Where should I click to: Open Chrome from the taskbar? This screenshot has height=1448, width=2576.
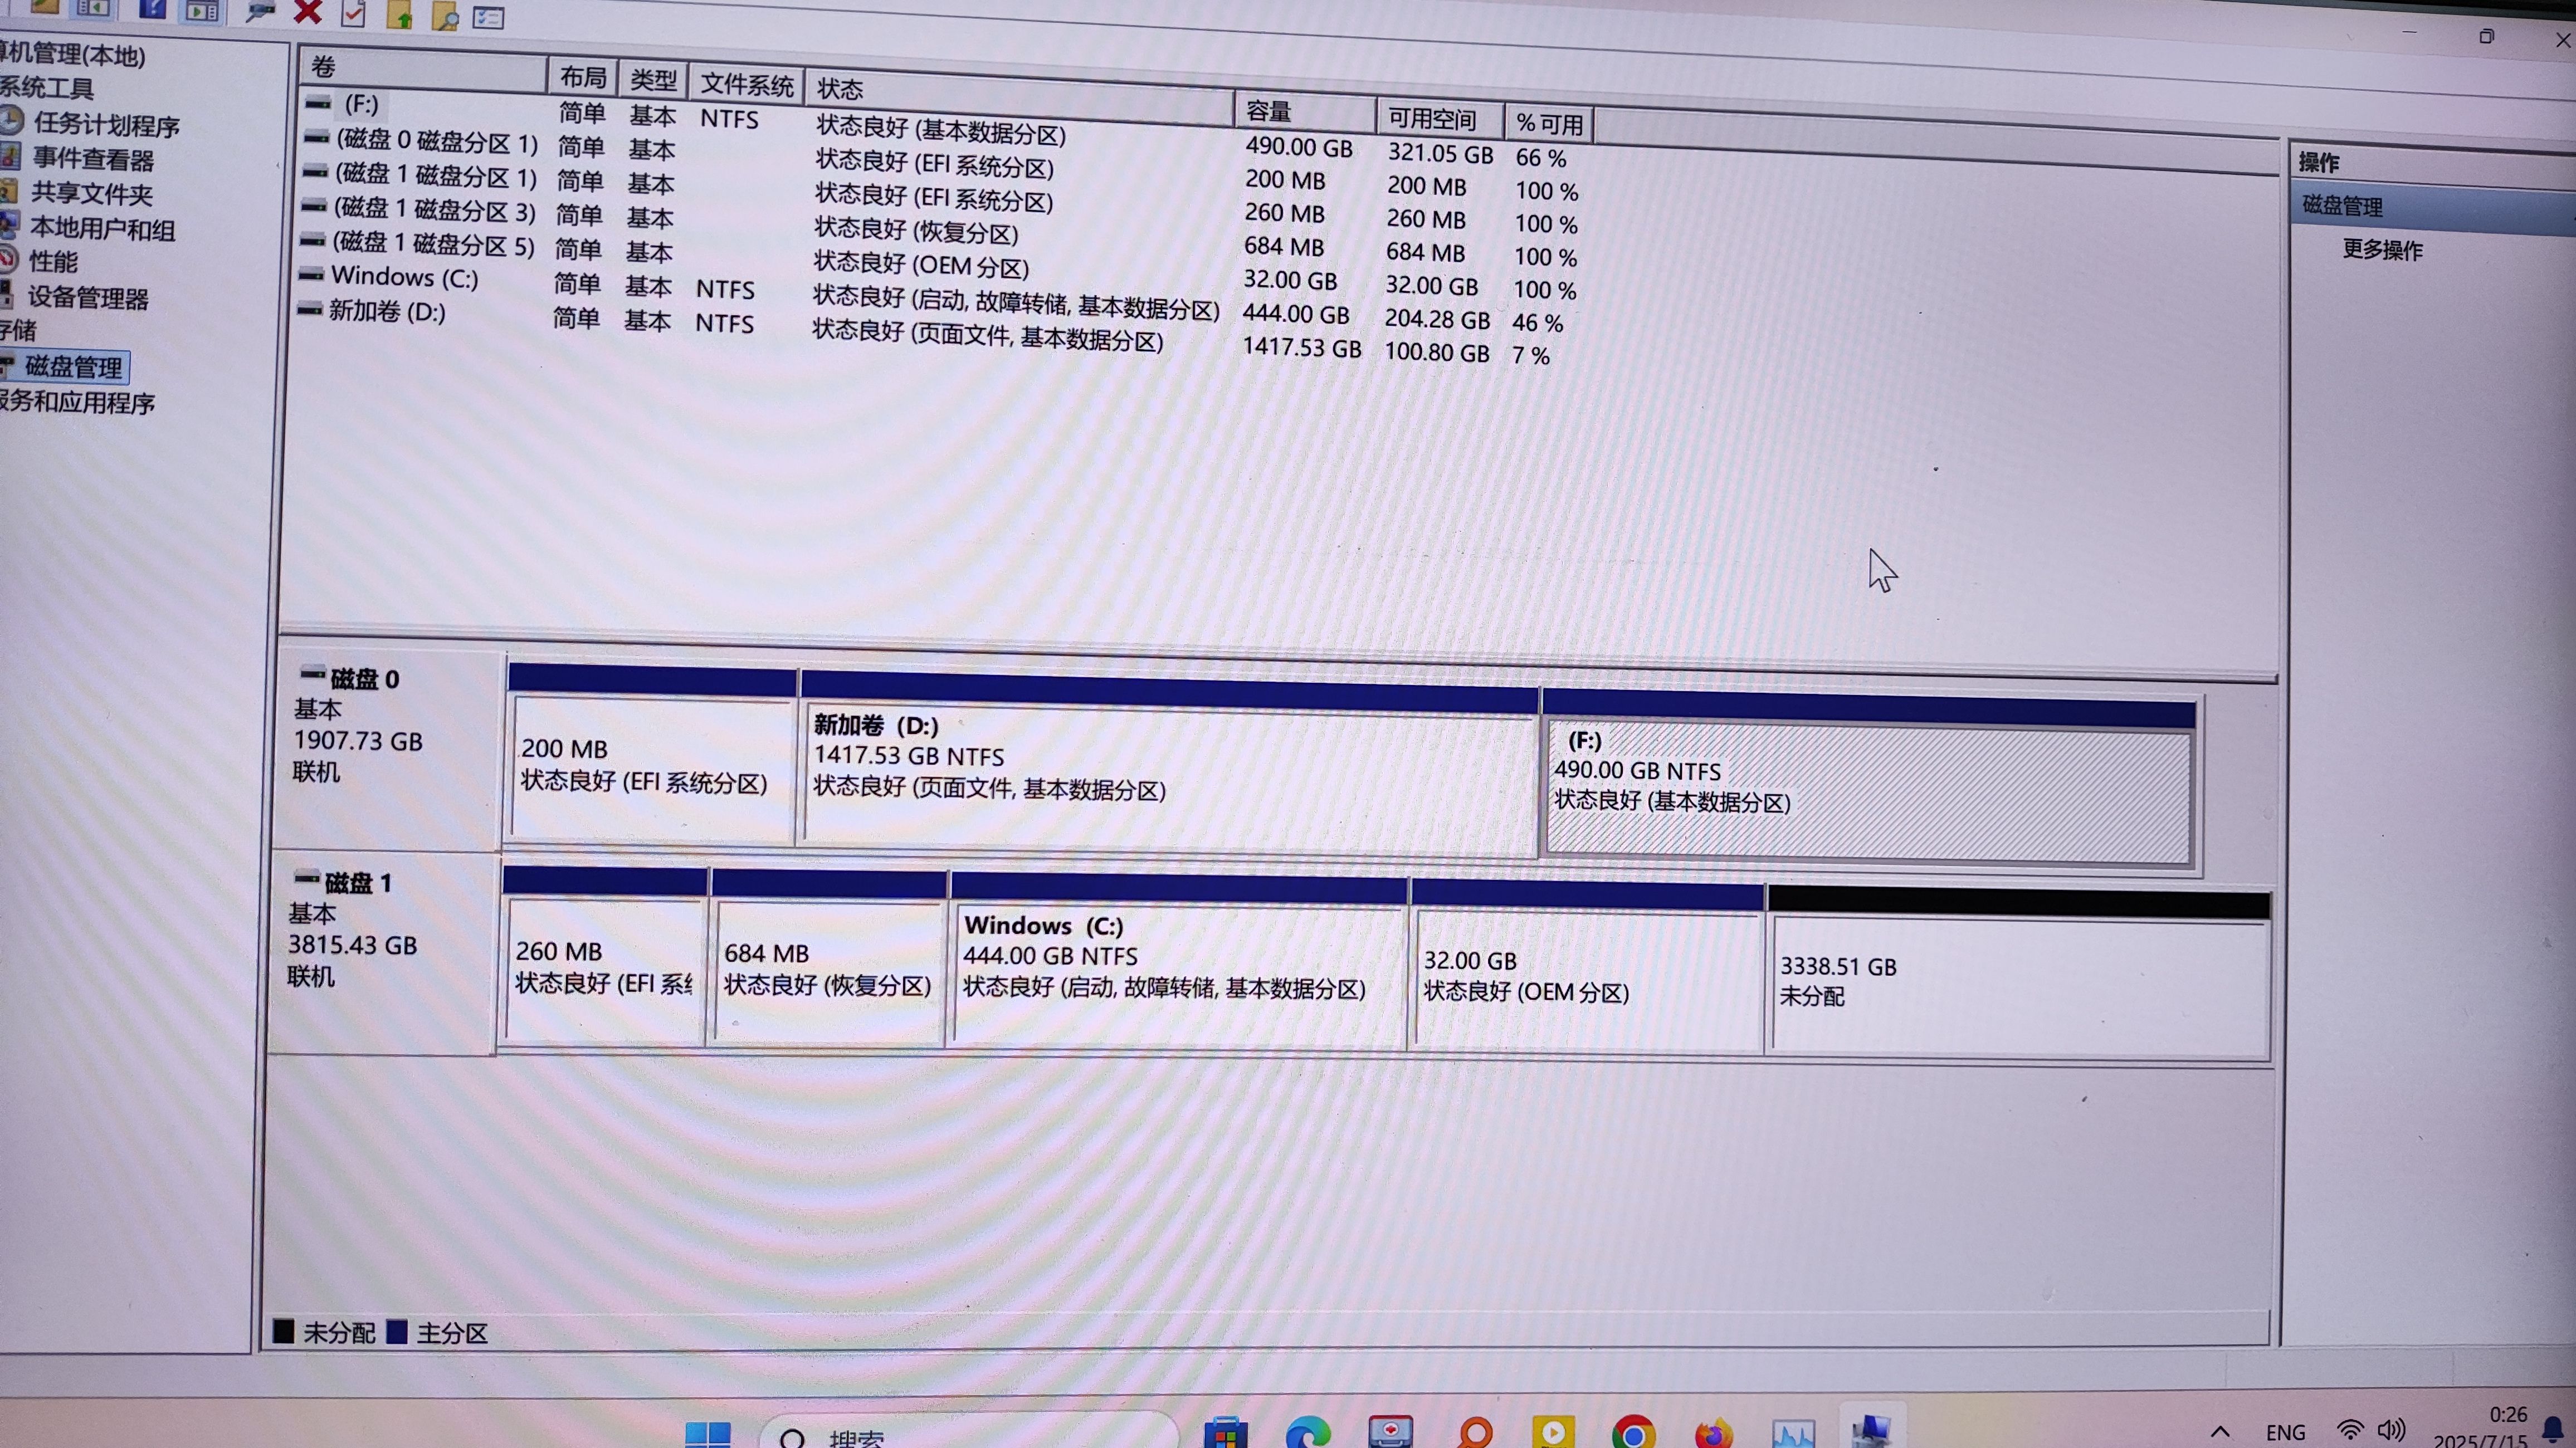(x=1633, y=1434)
